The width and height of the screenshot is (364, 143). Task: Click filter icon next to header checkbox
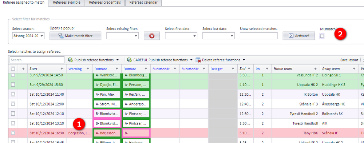(x=23, y=69)
